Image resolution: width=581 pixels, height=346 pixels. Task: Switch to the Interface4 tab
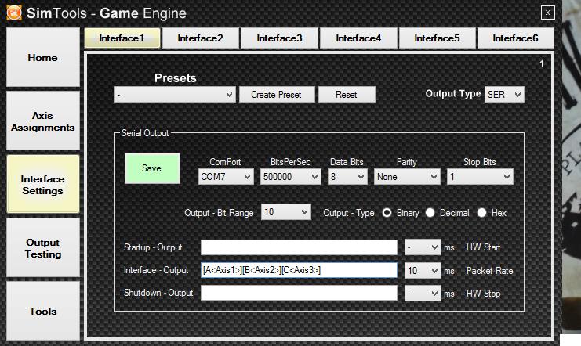tap(358, 38)
